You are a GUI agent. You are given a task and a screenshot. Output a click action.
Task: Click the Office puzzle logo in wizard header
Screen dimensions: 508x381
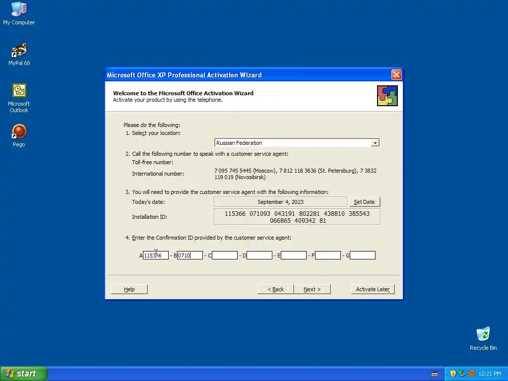(387, 96)
